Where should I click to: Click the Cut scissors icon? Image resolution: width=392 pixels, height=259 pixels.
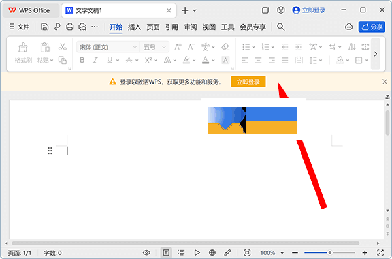[x=63, y=47]
